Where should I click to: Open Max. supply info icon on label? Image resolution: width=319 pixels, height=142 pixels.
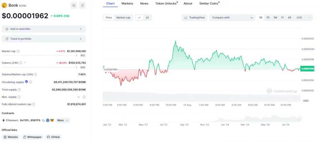click(x=18, y=97)
